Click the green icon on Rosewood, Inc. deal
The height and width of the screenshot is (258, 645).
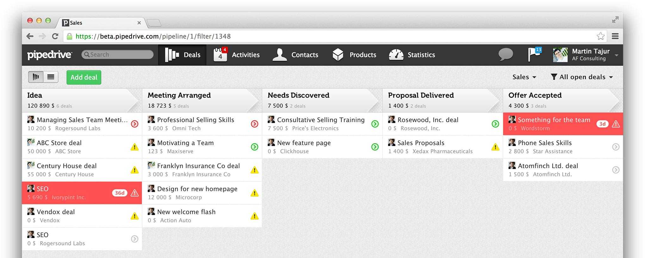[x=495, y=124]
